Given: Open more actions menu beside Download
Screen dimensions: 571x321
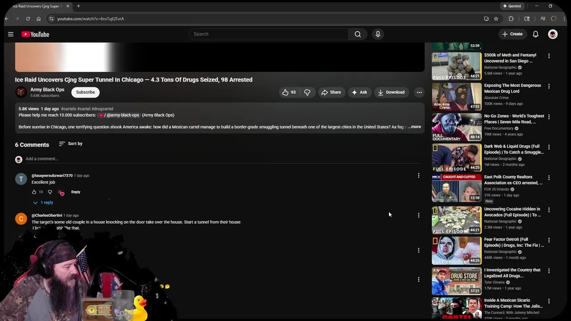Looking at the screenshot, I should tap(419, 92).
